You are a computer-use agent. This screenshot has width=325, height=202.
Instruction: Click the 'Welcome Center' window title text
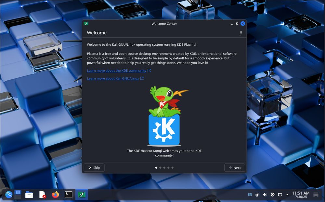coord(164,24)
